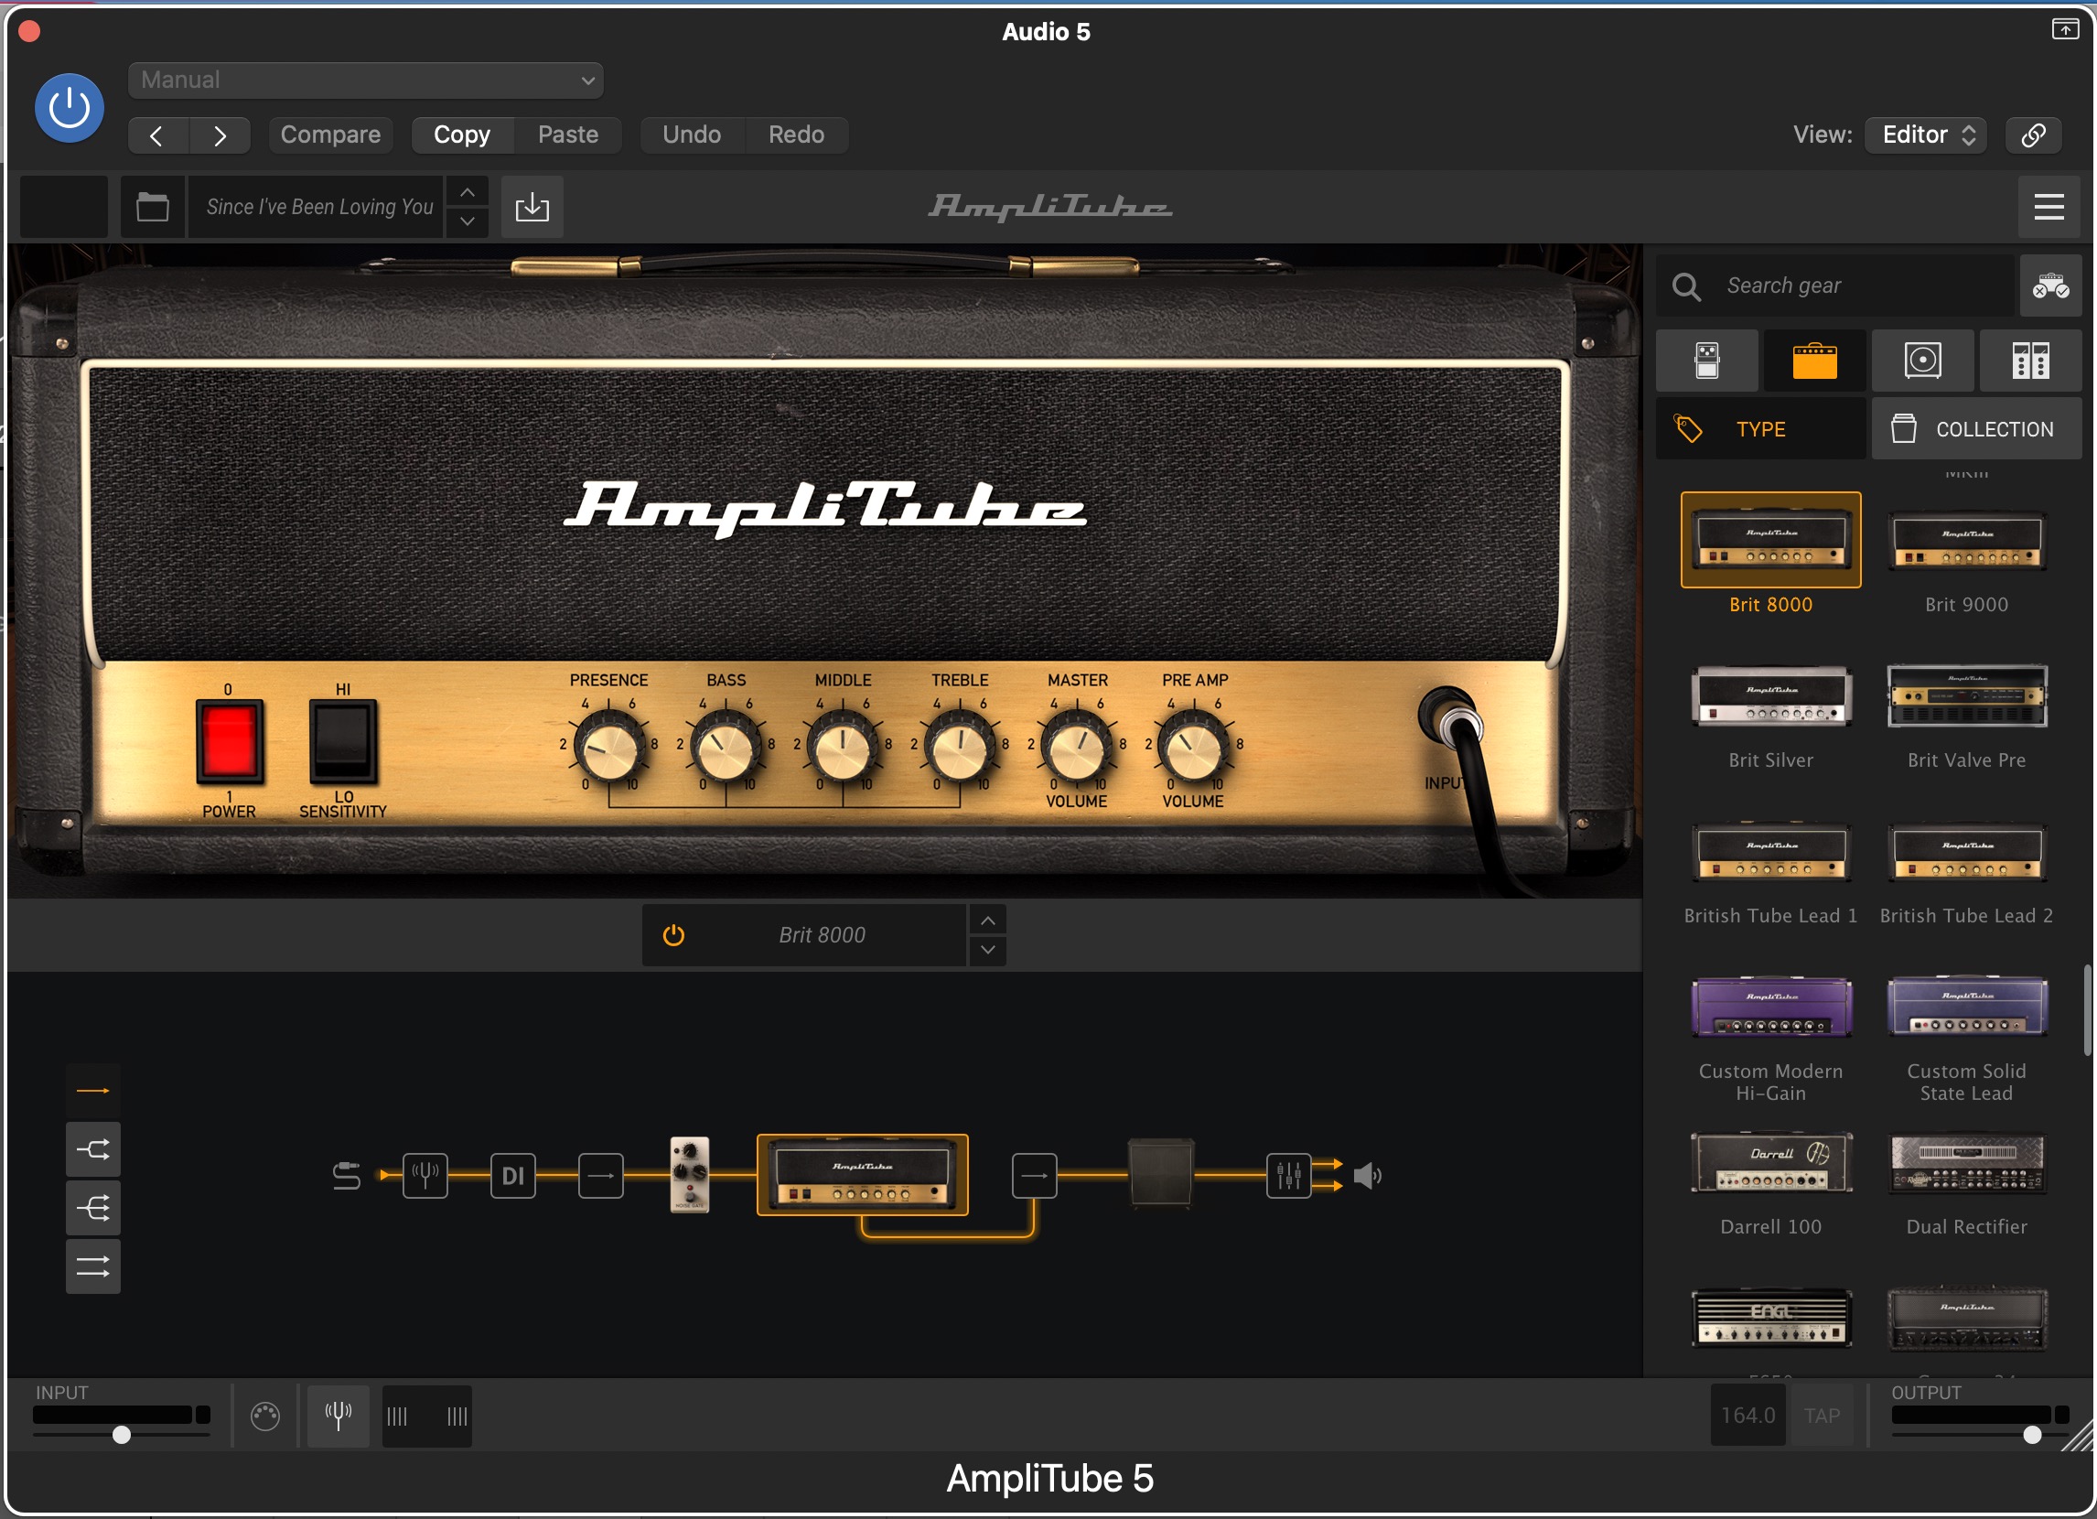Screen dimensions: 2097x1519
Task: Select Custom Modern Hi-Gain amp
Action: coord(1770,1007)
